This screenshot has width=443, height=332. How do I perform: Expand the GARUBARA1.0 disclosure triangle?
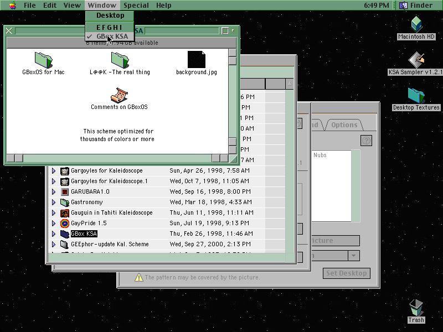click(53, 191)
